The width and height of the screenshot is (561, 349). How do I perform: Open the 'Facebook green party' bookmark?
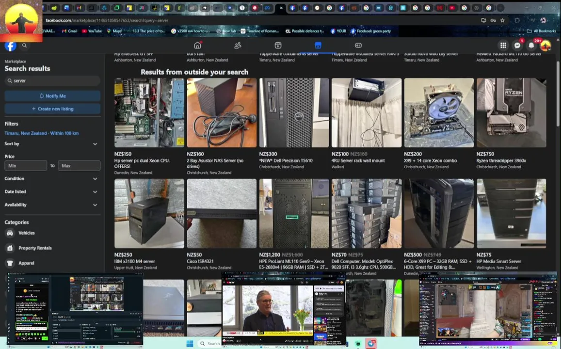coord(370,31)
